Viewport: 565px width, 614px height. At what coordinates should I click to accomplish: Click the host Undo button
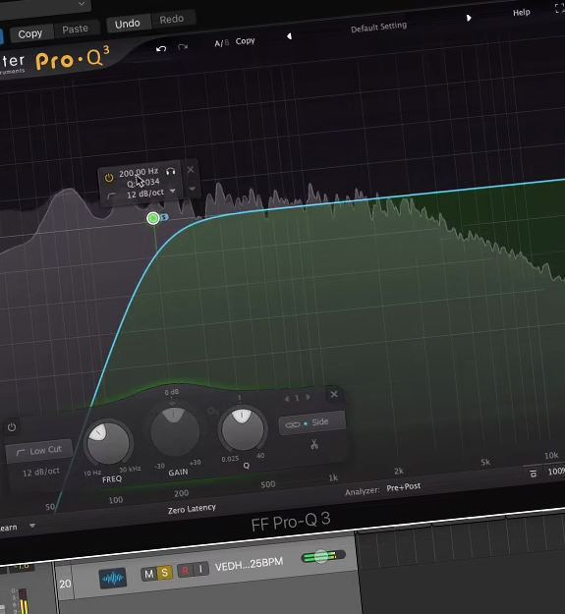pyautogui.click(x=128, y=24)
